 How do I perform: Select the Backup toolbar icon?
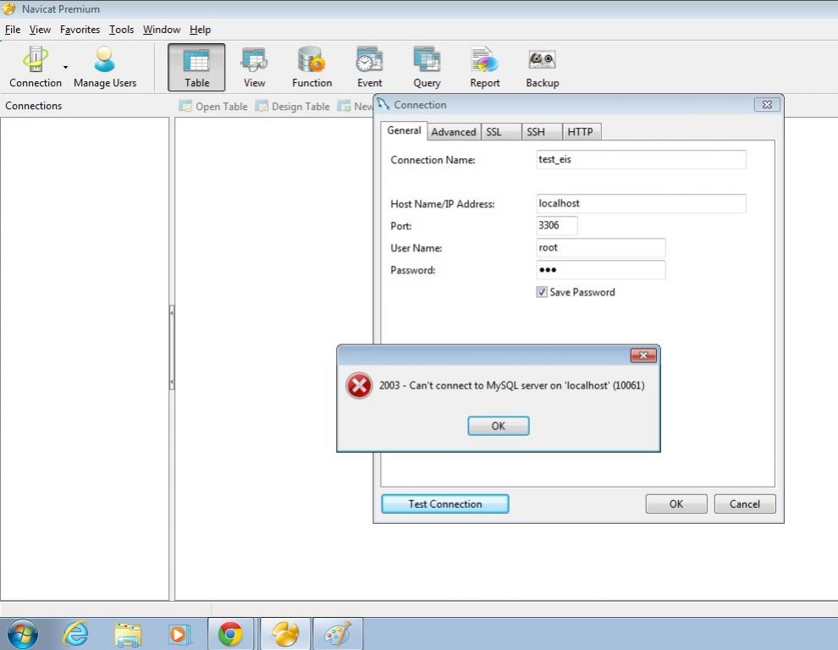543,67
